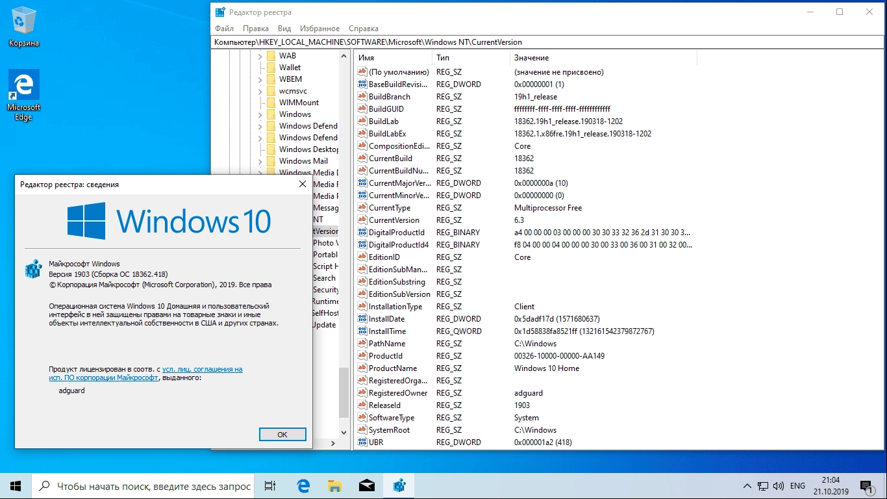Launch Edge from the taskbar
The height and width of the screenshot is (499, 887).
303,486
